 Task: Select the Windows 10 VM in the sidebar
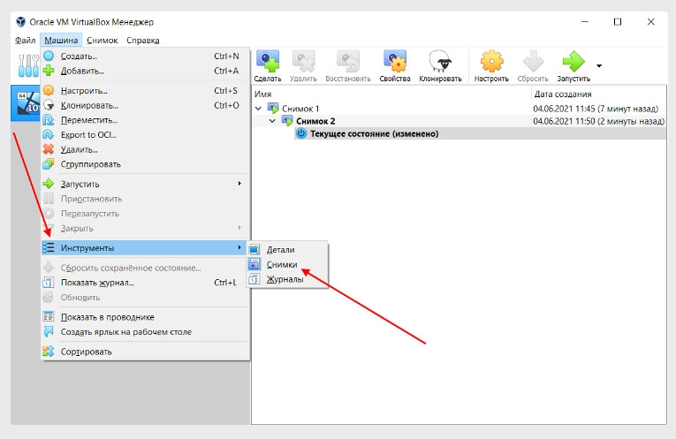26,103
